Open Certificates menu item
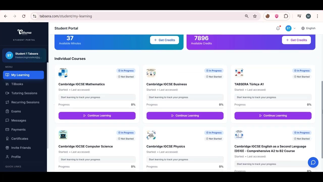323x182 pixels. click(x=23, y=139)
